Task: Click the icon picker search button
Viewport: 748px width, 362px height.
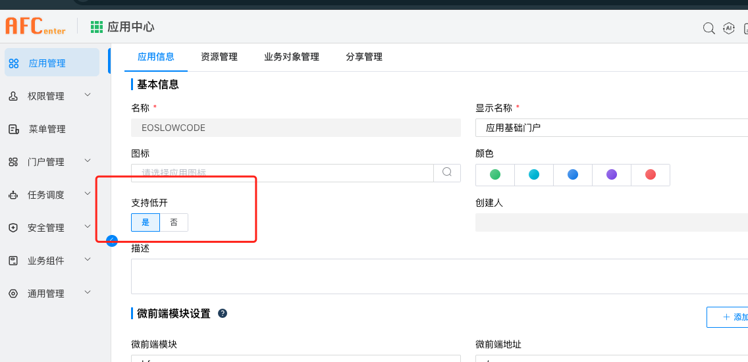Action: click(x=447, y=172)
